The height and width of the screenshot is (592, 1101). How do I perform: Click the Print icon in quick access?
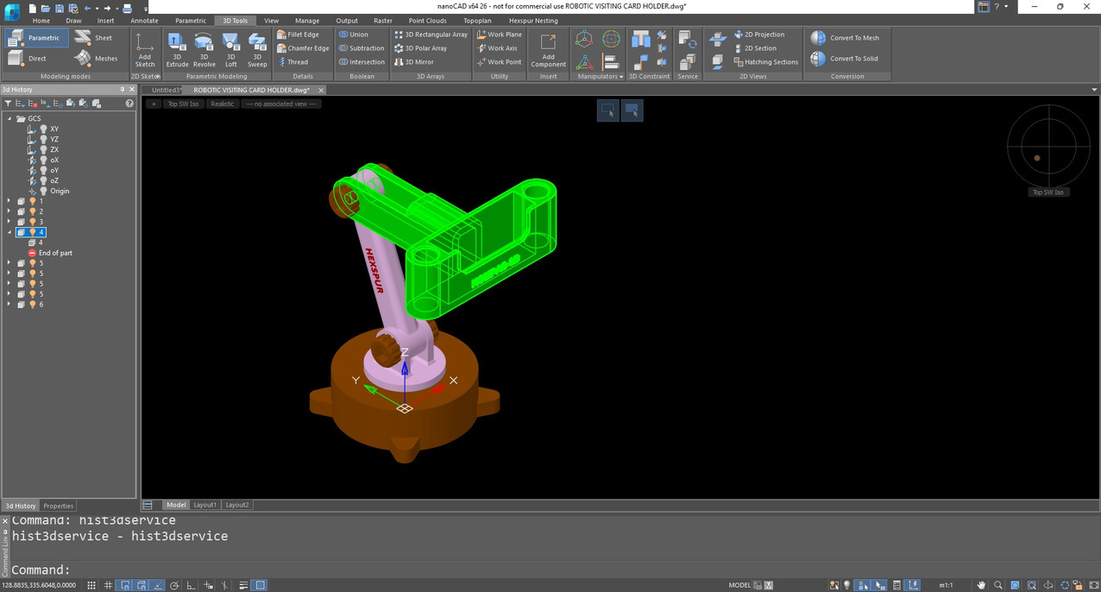tap(127, 8)
